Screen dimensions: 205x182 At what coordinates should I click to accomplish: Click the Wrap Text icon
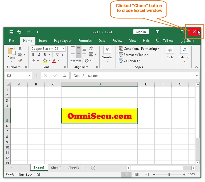91,48
